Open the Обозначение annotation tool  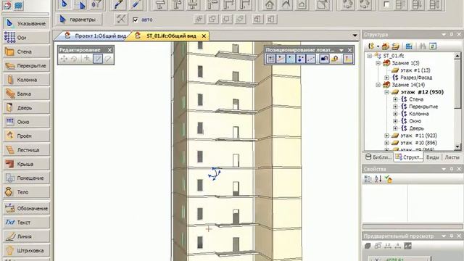(26, 208)
